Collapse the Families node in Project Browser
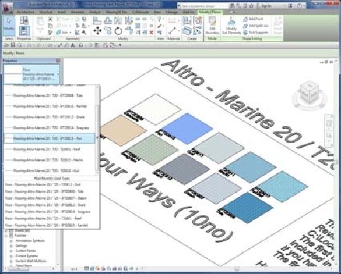Viewport: 341px width, 274px height. coord(6,236)
